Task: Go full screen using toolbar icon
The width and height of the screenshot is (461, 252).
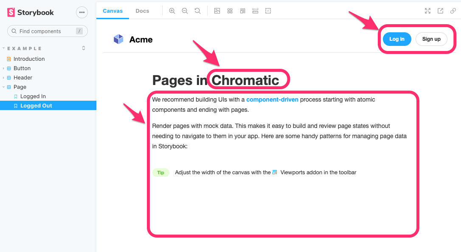Action: [x=427, y=11]
